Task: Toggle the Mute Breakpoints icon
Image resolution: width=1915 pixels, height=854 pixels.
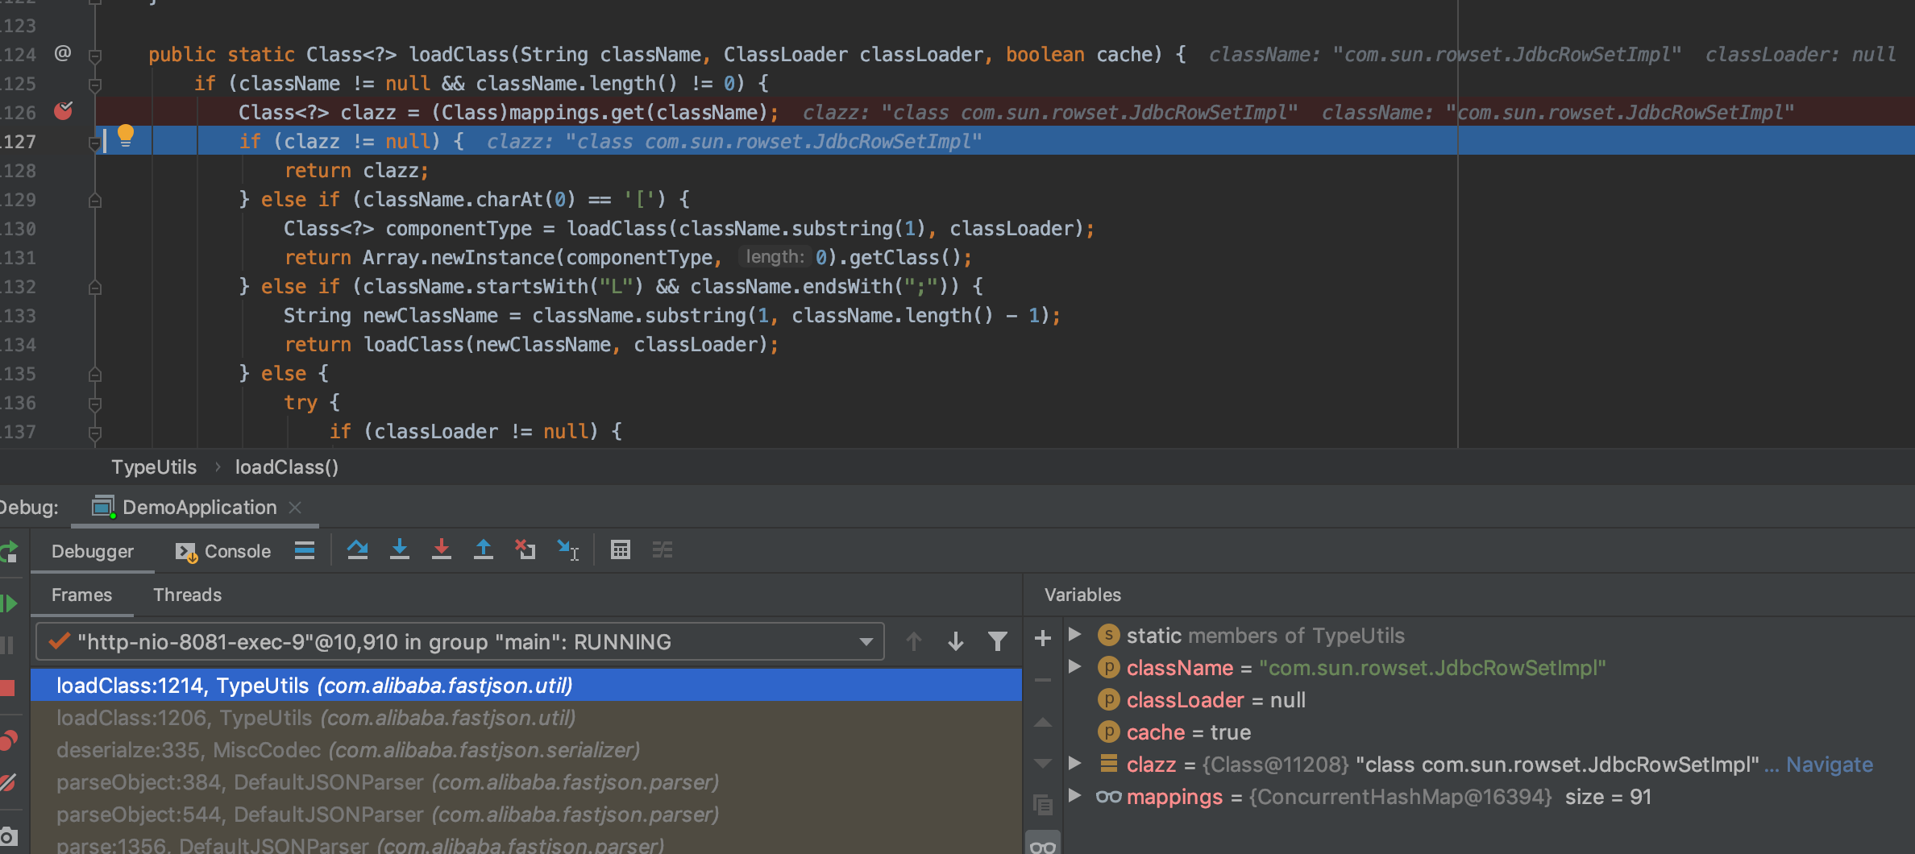Action: click(x=8, y=781)
